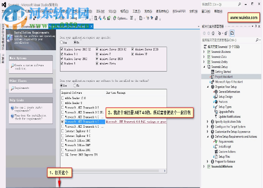
Task: Click the Setup Design tree icon
Action: [x=215, y=97]
